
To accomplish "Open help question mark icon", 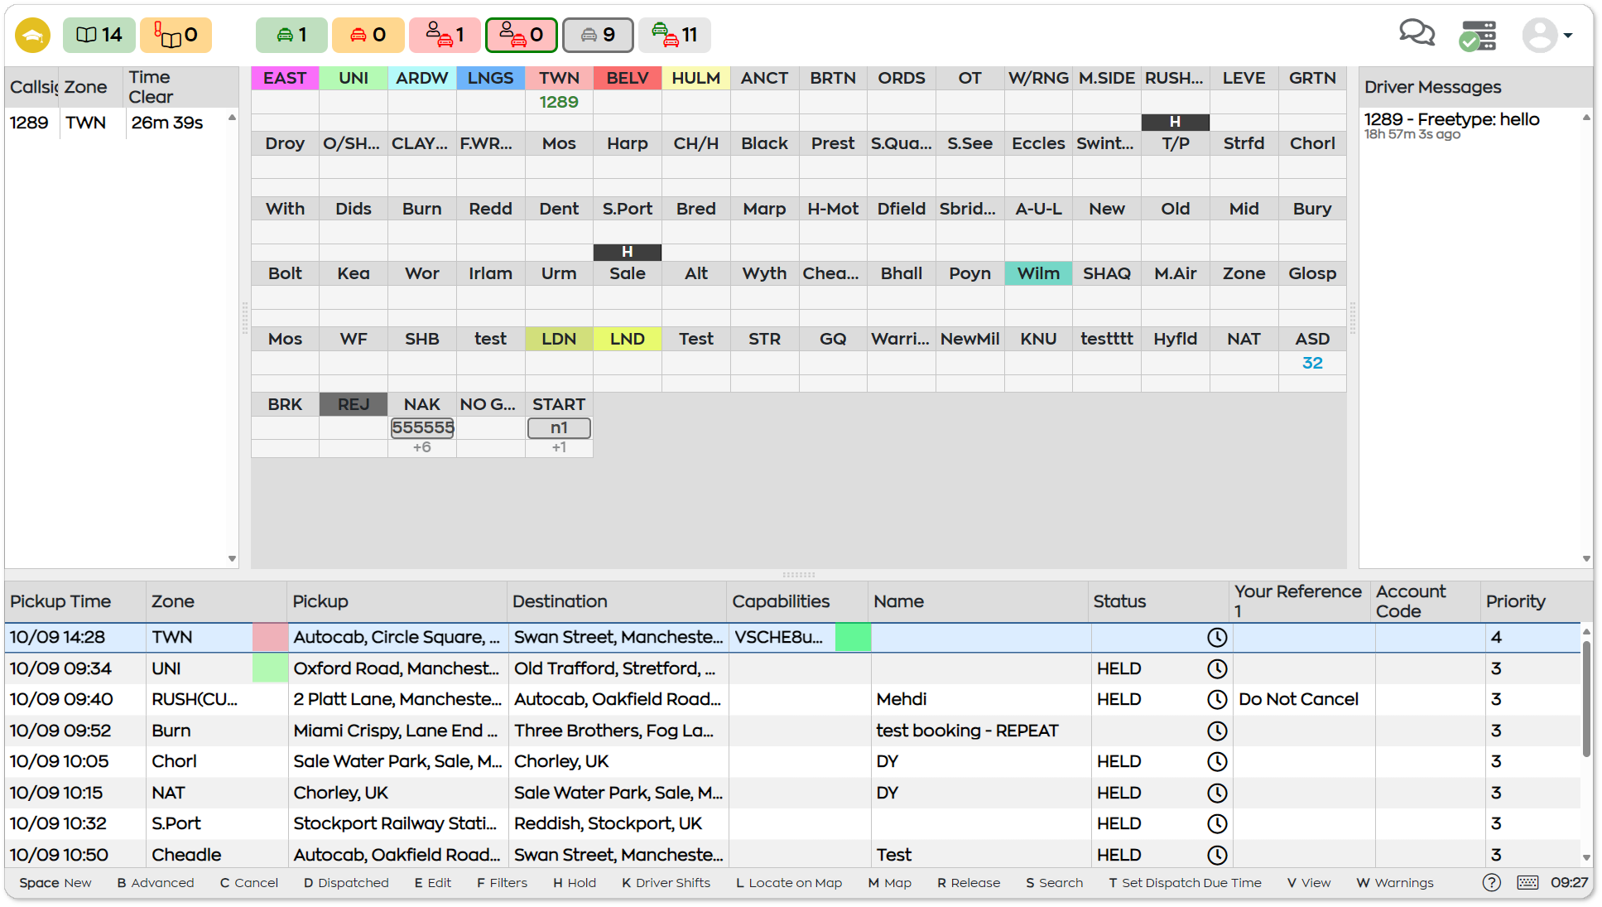I will [1492, 883].
